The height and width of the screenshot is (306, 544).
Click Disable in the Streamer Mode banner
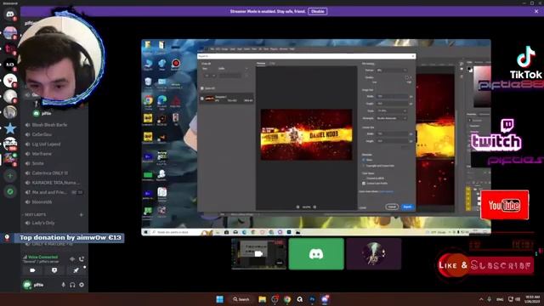point(317,11)
